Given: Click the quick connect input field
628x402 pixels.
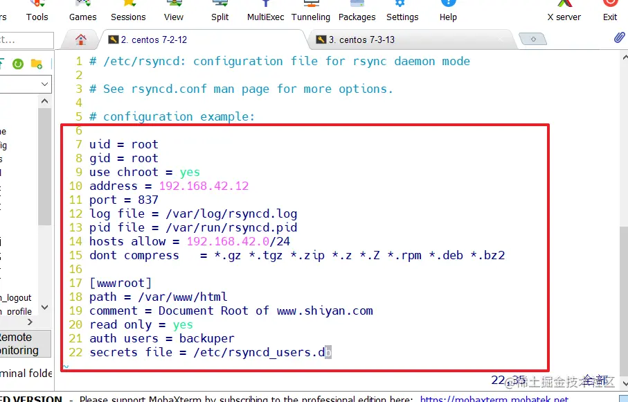Looking at the screenshot, I should pos(26,40).
